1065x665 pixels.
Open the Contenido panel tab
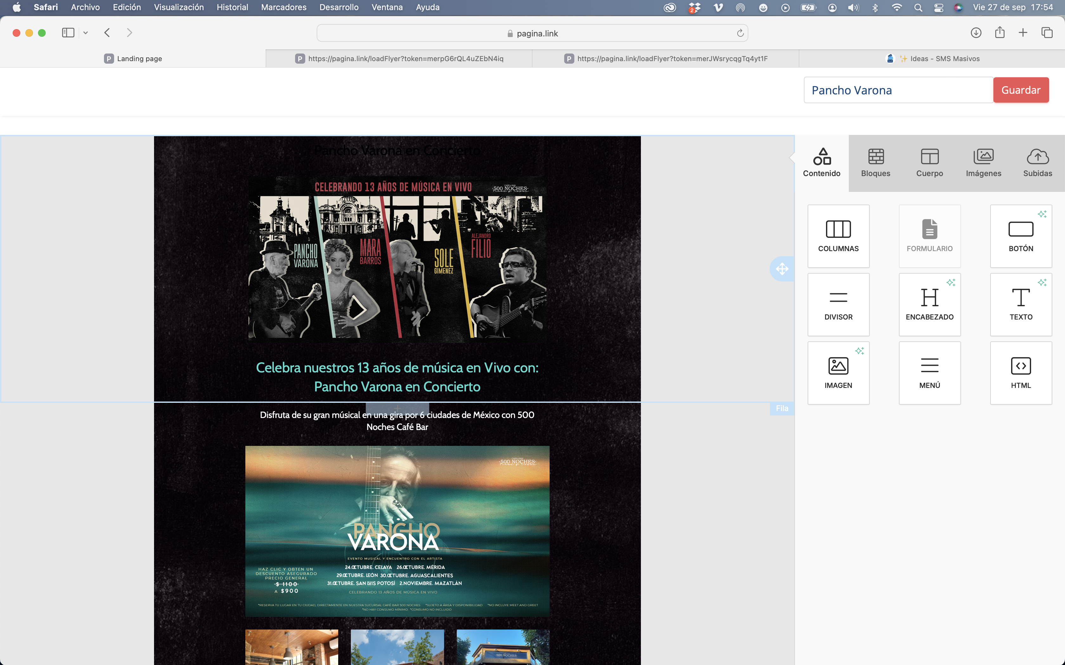(x=821, y=163)
